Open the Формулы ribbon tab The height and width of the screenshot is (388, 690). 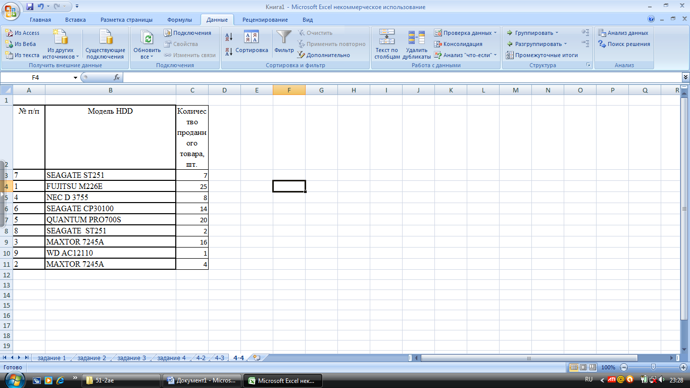(179, 20)
